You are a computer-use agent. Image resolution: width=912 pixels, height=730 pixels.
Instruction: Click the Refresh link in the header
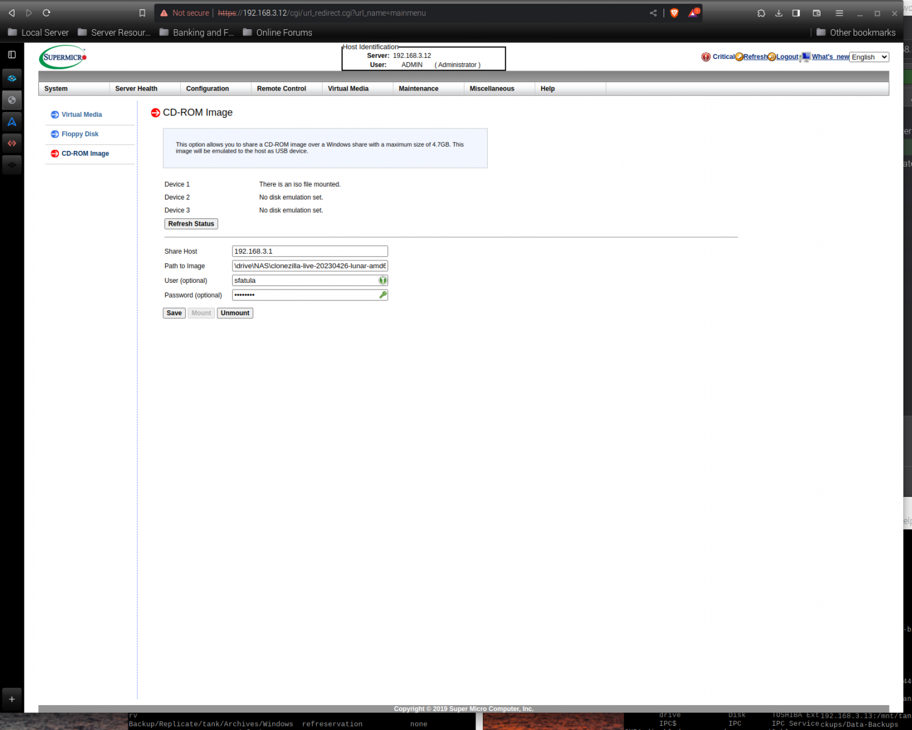click(756, 57)
